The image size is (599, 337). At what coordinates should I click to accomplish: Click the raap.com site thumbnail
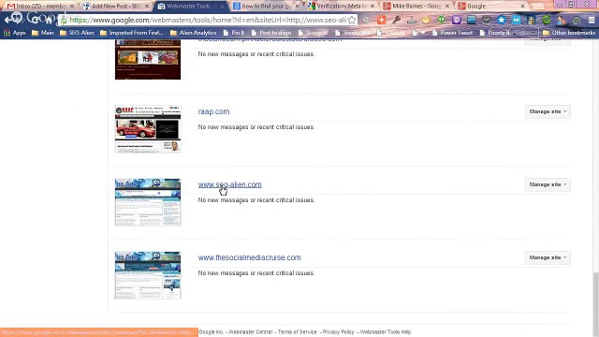tap(148, 129)
